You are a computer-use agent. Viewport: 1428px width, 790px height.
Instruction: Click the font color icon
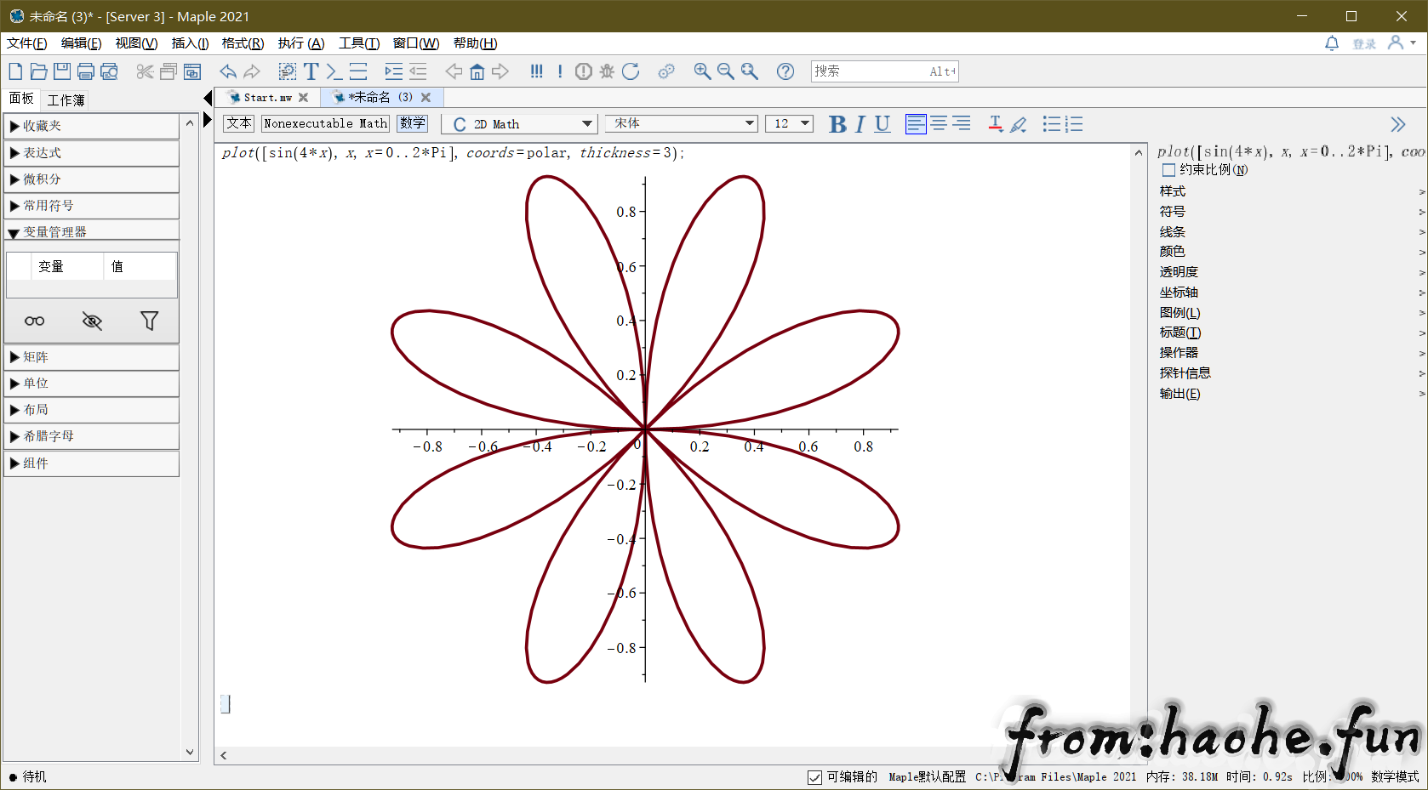(x=995, y=124)
